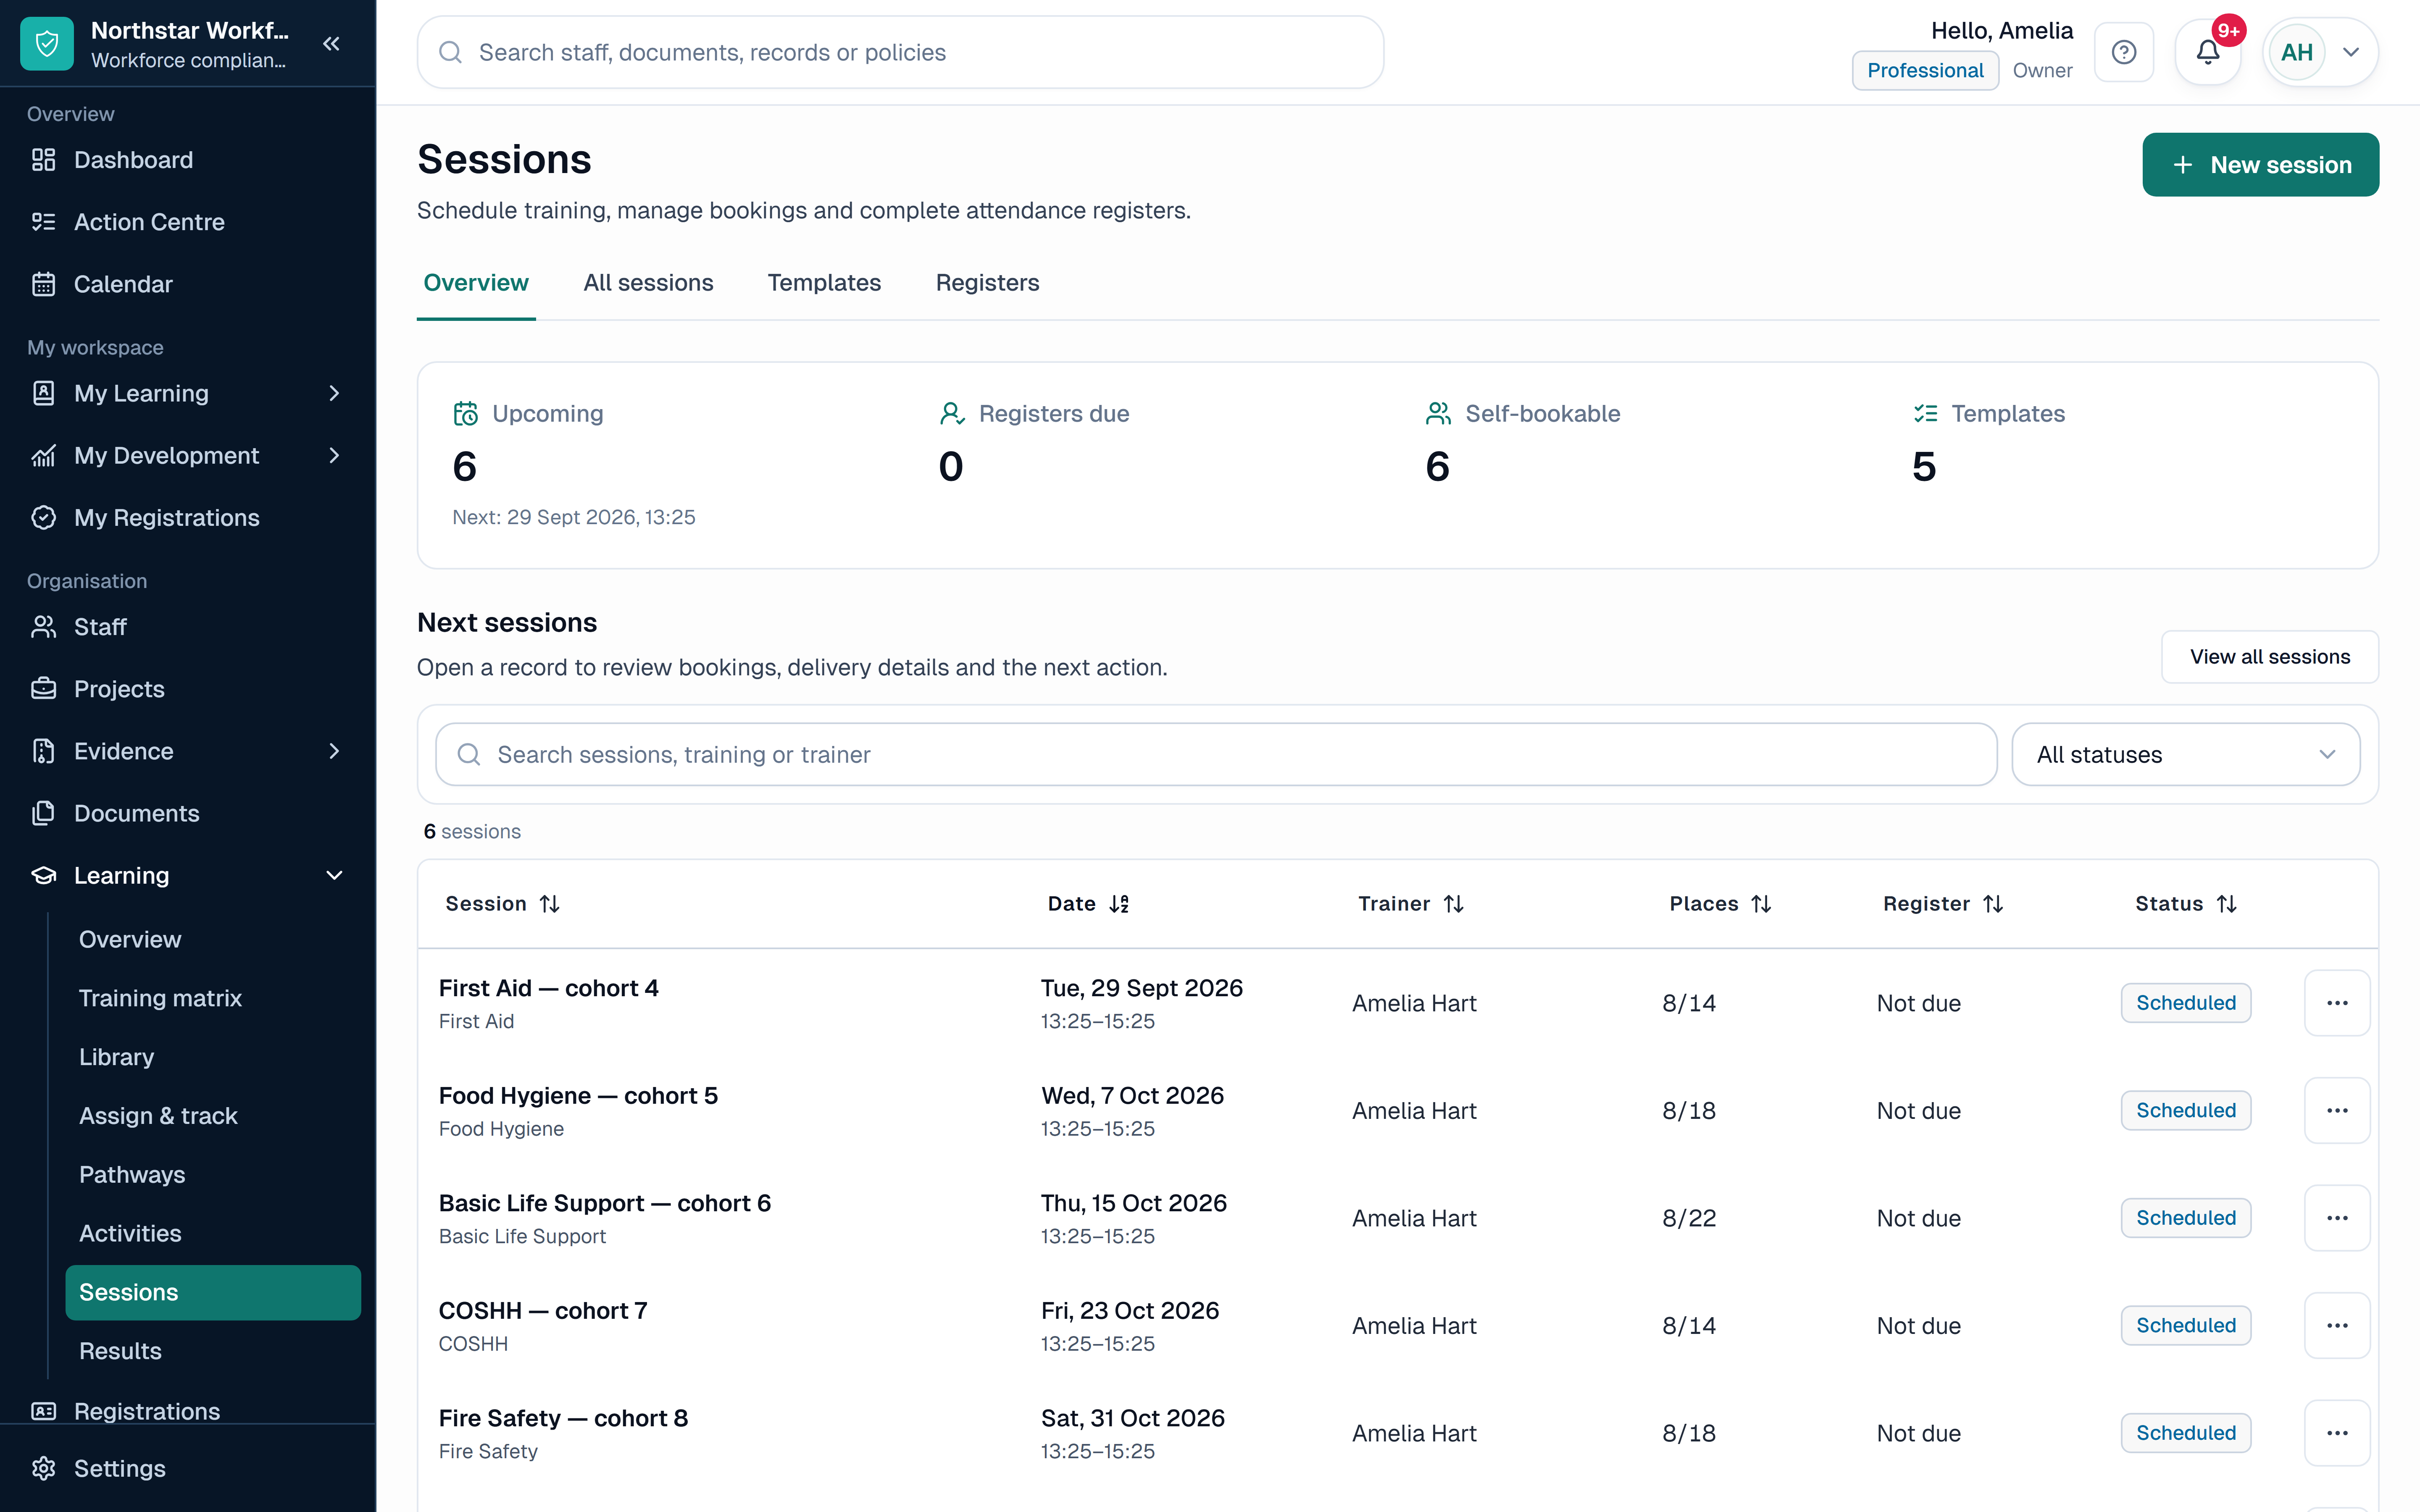Open Activities submenu item
Image resolution: width=2420 pixels, height=1512 pixels.
click(213, 1233)
